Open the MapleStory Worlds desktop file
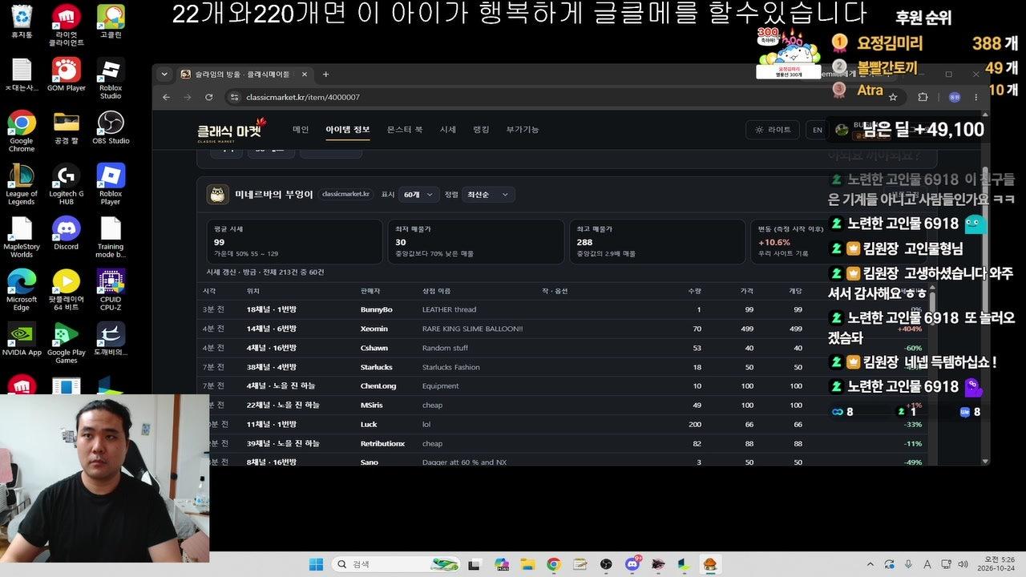 click(x=22, y=237)
